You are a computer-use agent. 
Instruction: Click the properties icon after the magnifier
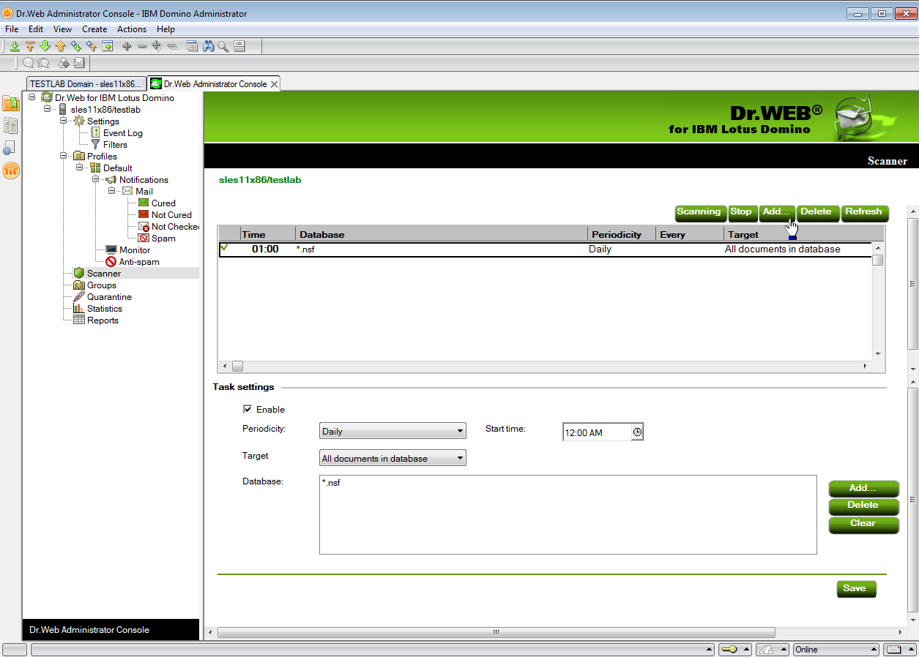pos(239,46)
